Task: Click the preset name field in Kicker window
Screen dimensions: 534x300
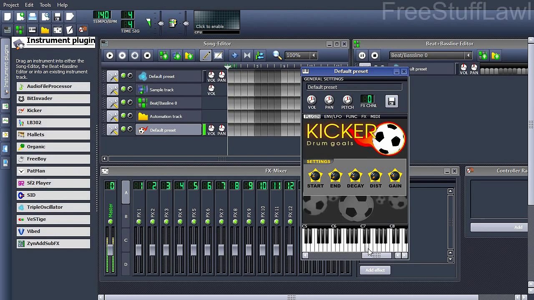Action: click(x=354, y=87)
